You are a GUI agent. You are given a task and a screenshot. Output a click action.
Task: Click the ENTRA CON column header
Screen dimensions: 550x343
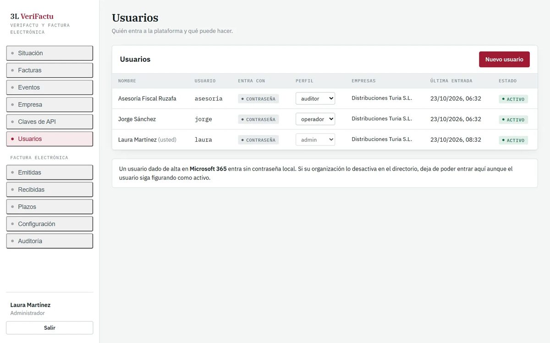pyautogui.click(x=252, y=81)
